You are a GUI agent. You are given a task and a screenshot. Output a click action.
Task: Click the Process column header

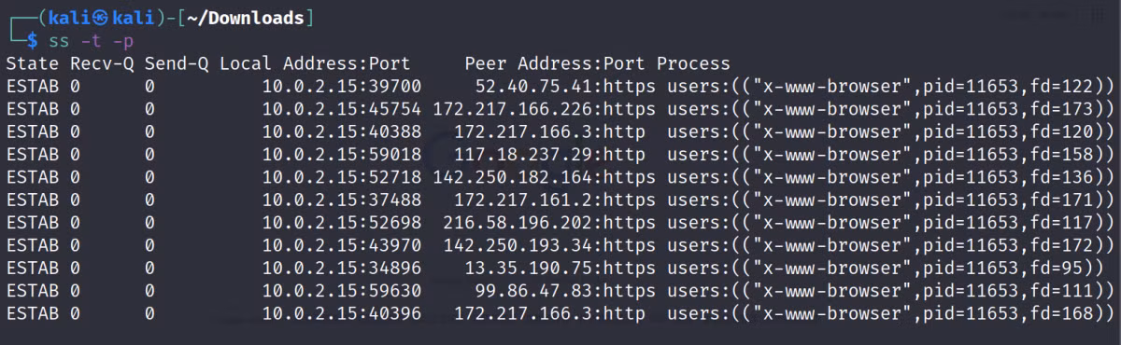pos(693,63)
